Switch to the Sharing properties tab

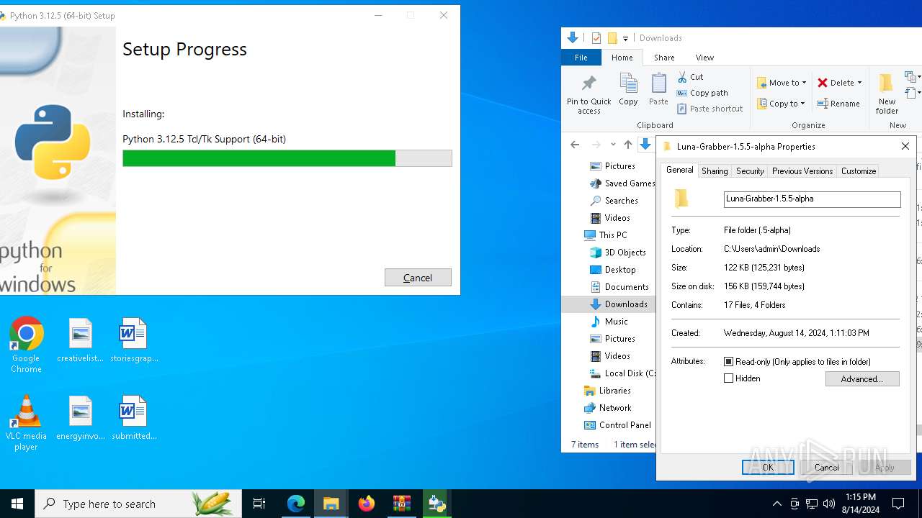tap(715, 171)
